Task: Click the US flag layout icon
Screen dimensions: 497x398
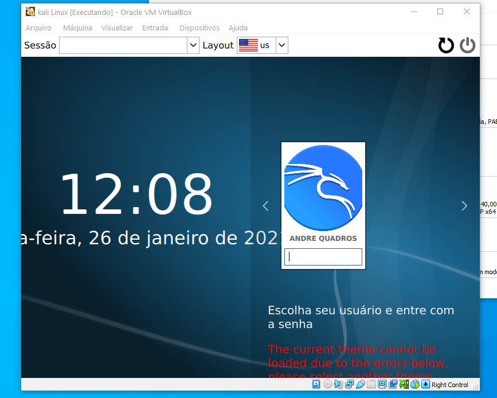Action: tap(248, 45)
